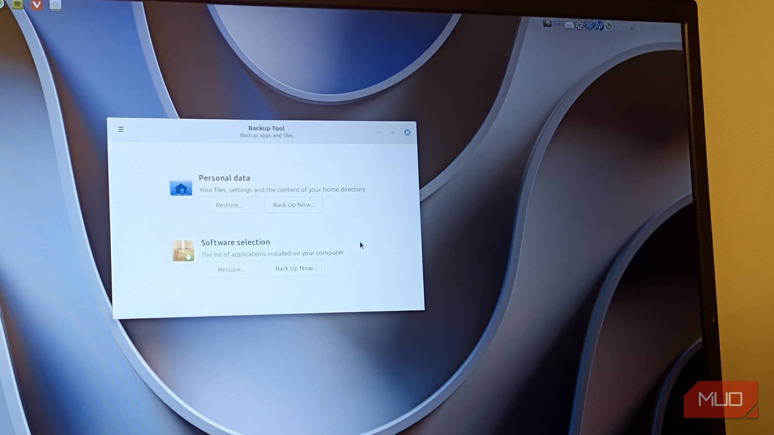Back up the software selection now
Screen dimensions: 774x435
[296, 268]
